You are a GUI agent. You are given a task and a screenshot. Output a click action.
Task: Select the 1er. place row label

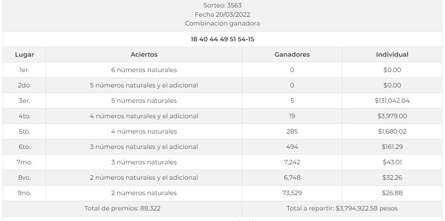[x=24, y=70]
